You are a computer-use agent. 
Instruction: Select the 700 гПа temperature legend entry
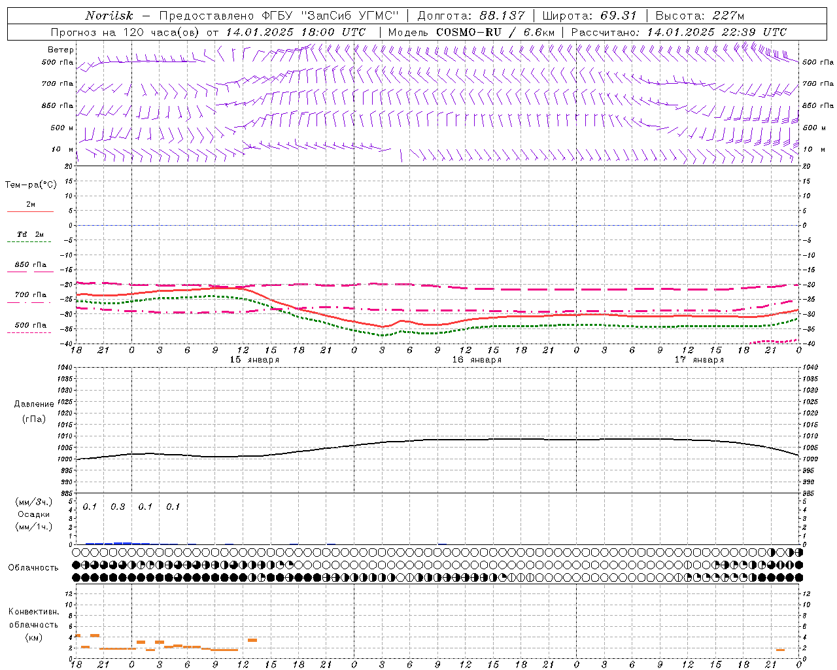tap(30, 296)
